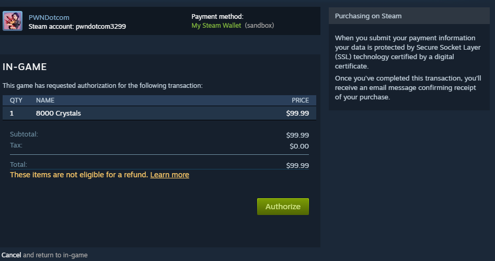The height and width of the screenshot is (261, 495).
Task: Click the Tax amount $0.00
Action: point(299,146)
